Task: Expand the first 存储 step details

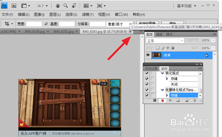Action: pyautogui.click(x=167, y=79)
